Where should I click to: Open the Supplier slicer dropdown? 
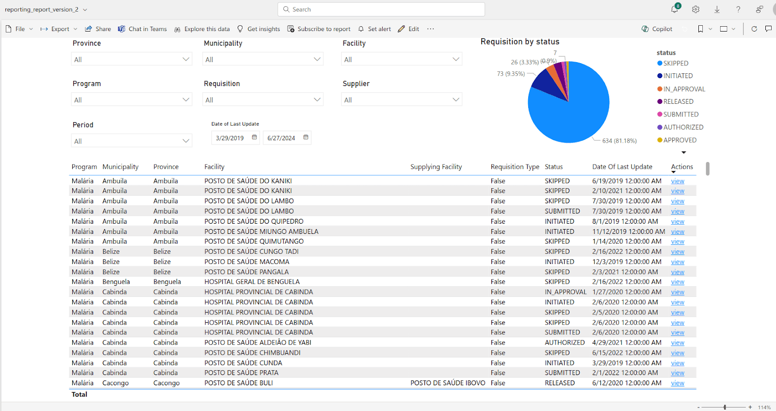pyautogui.click(x=402, y=99)
